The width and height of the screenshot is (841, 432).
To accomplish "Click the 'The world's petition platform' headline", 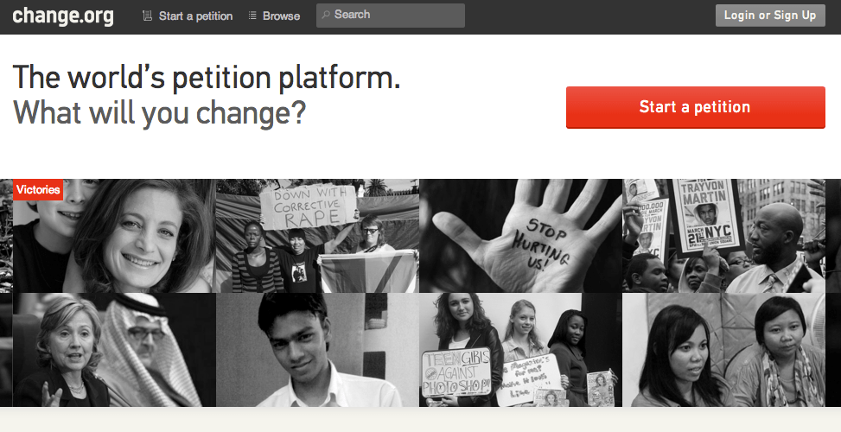I will click(207, 78).
